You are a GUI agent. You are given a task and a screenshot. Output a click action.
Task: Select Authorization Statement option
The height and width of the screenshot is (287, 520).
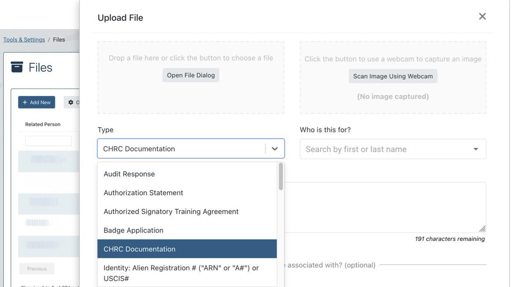[143, 193]
